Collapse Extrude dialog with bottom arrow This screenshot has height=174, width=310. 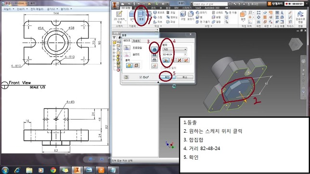pyautogui.click(x=158, y=82)
